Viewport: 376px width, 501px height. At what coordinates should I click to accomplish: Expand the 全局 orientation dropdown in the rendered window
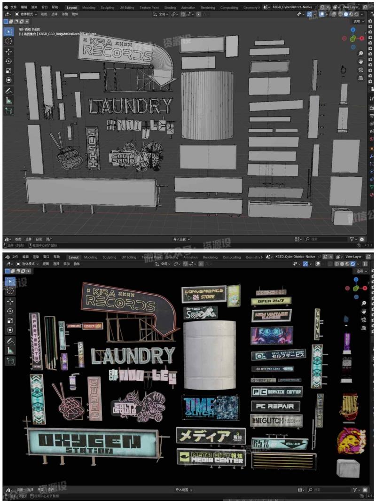(x=163, y=264)
